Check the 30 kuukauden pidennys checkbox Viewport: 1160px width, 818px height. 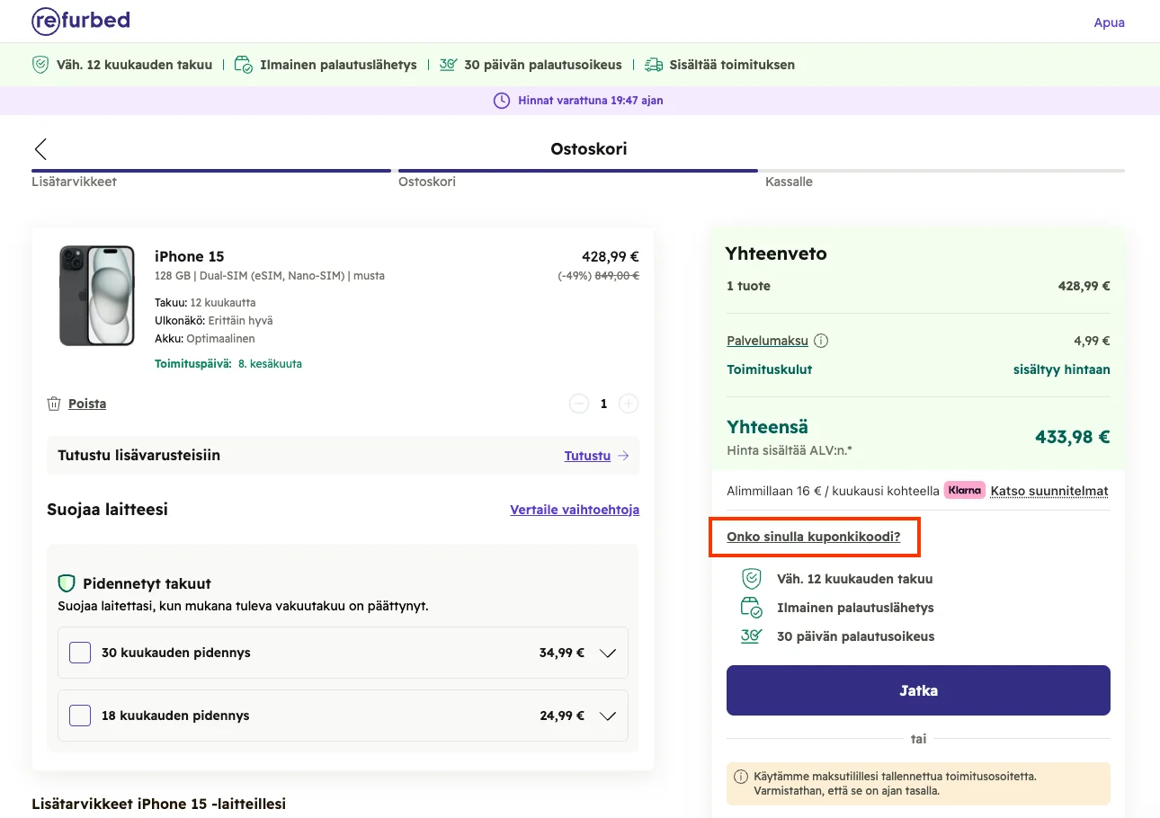click(x=80, y=653)
